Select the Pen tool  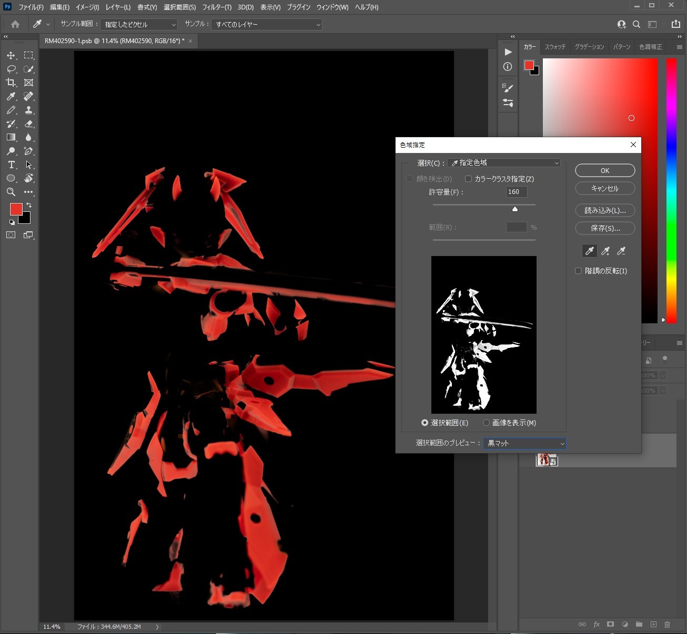pos(28,151)
